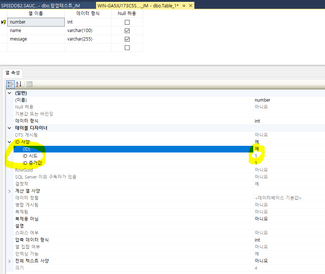Enable Null 허용 for the number column
Image resolution: width=325 pixels, height=274 pixels.
[127, 22]
